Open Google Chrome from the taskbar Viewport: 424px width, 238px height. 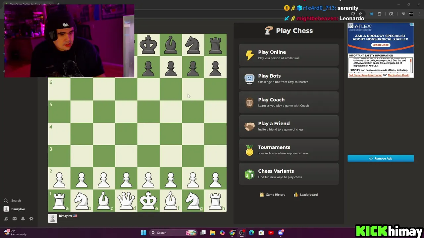pos(232,233)
